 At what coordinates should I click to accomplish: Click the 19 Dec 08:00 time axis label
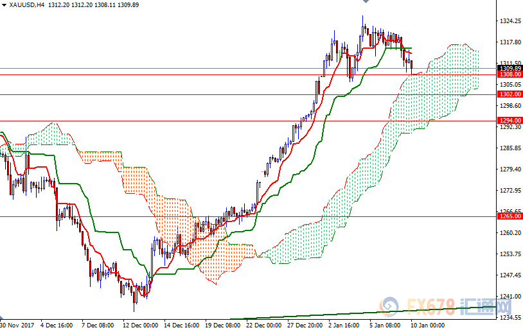click(222, 325)
